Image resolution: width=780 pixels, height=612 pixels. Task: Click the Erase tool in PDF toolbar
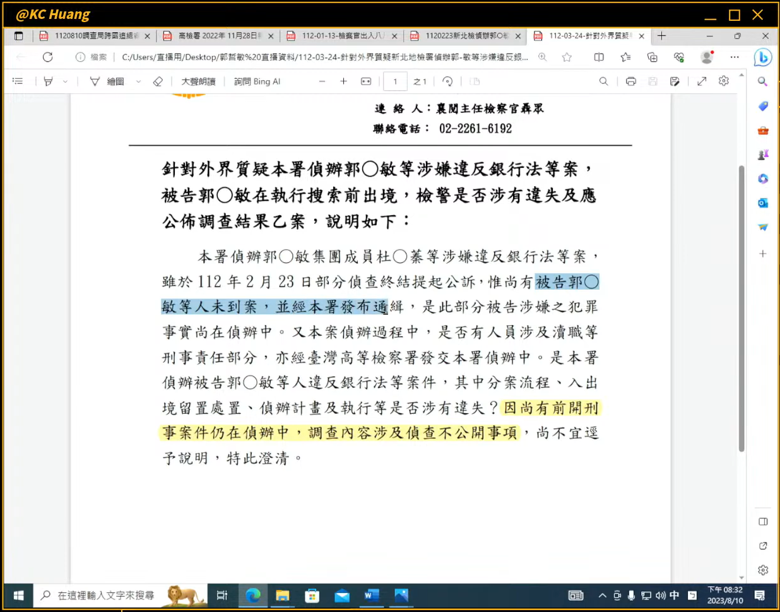point(158,81)
